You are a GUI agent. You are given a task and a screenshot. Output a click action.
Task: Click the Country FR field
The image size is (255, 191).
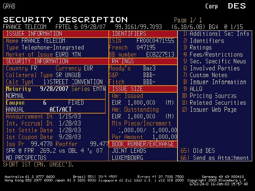pos(22,68)
